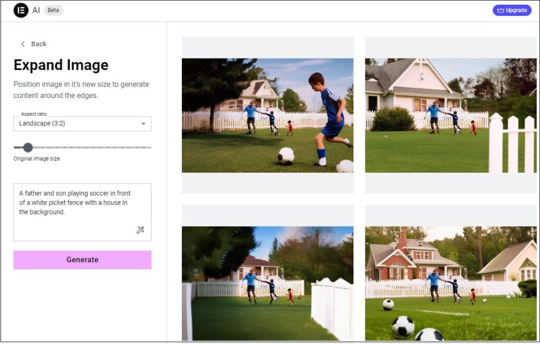Click the Generate button
Screen dimensions: 540x344
click(x=82, y=260)
